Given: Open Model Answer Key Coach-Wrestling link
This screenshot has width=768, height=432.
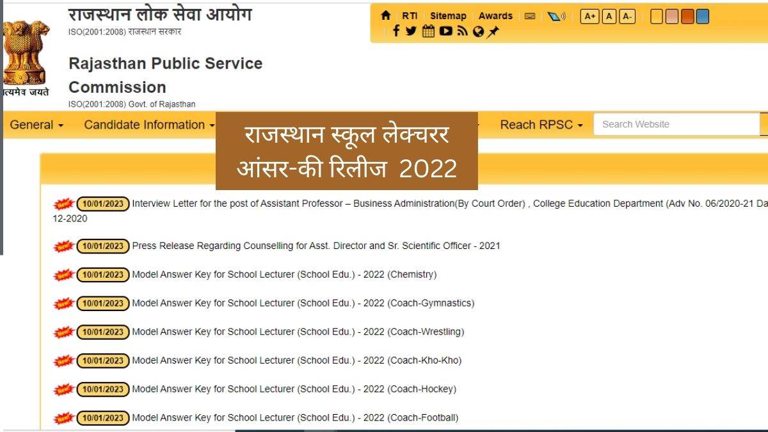Looking at the screenshot, I should tap(298, 332).
